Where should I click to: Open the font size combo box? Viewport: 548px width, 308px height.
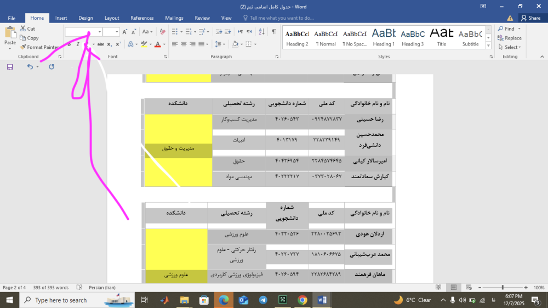click(111, 32)
